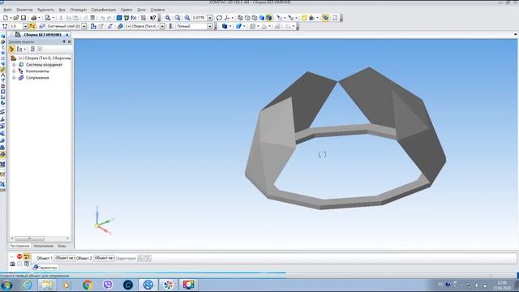519x292 pixels.
Task: Click model tree horizontal scrollbar
Action: pyautogui.click(x=40, y=238)
